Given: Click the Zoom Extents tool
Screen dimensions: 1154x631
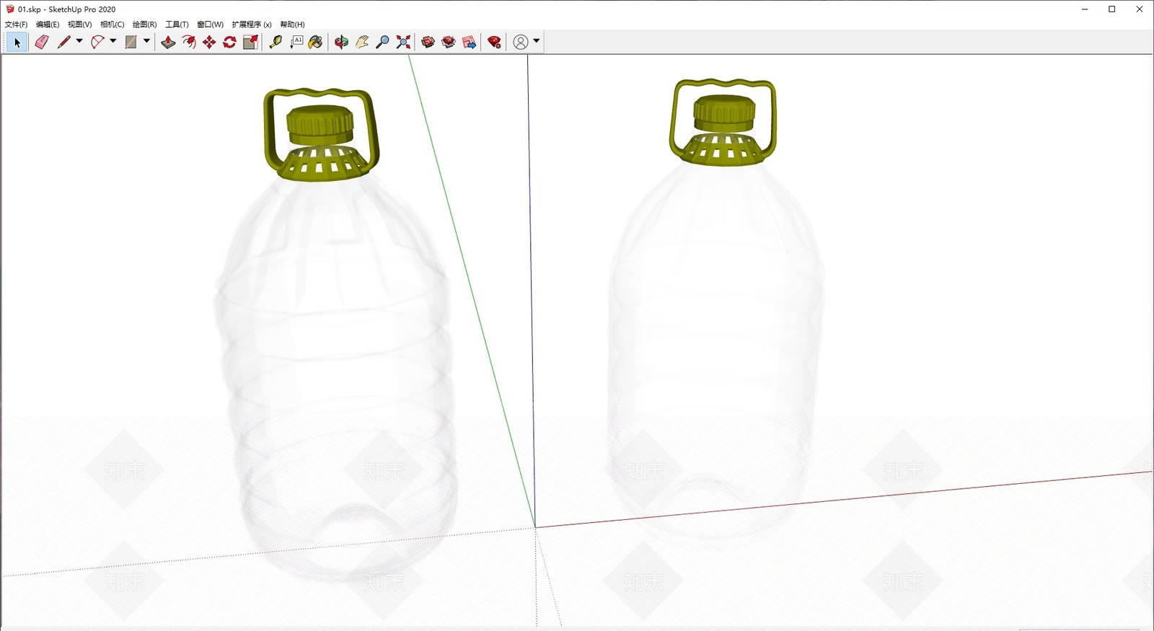Looking at the screenshot, I should click(x=403, y=43).
